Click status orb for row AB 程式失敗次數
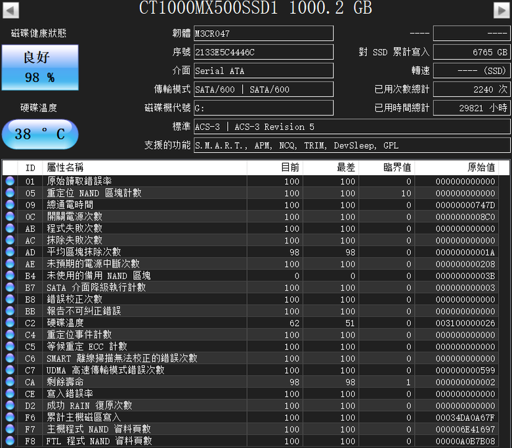The width and height of the screenshot is (512, 448). coord(10,228)
